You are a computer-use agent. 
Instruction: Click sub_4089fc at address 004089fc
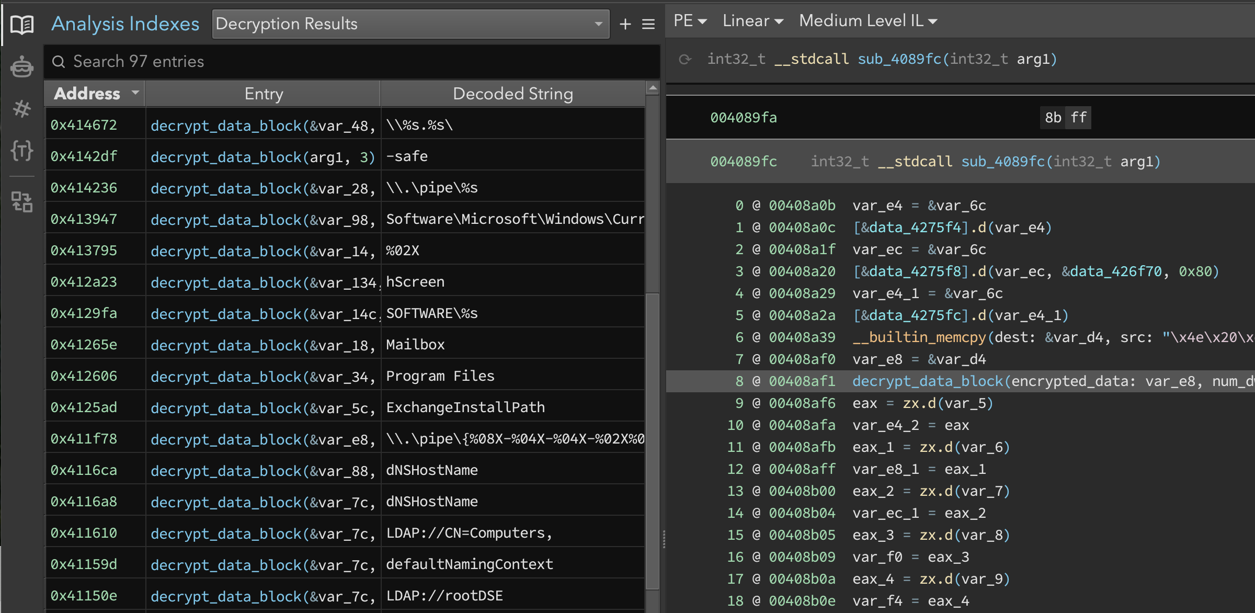(x=1003, y=162)
